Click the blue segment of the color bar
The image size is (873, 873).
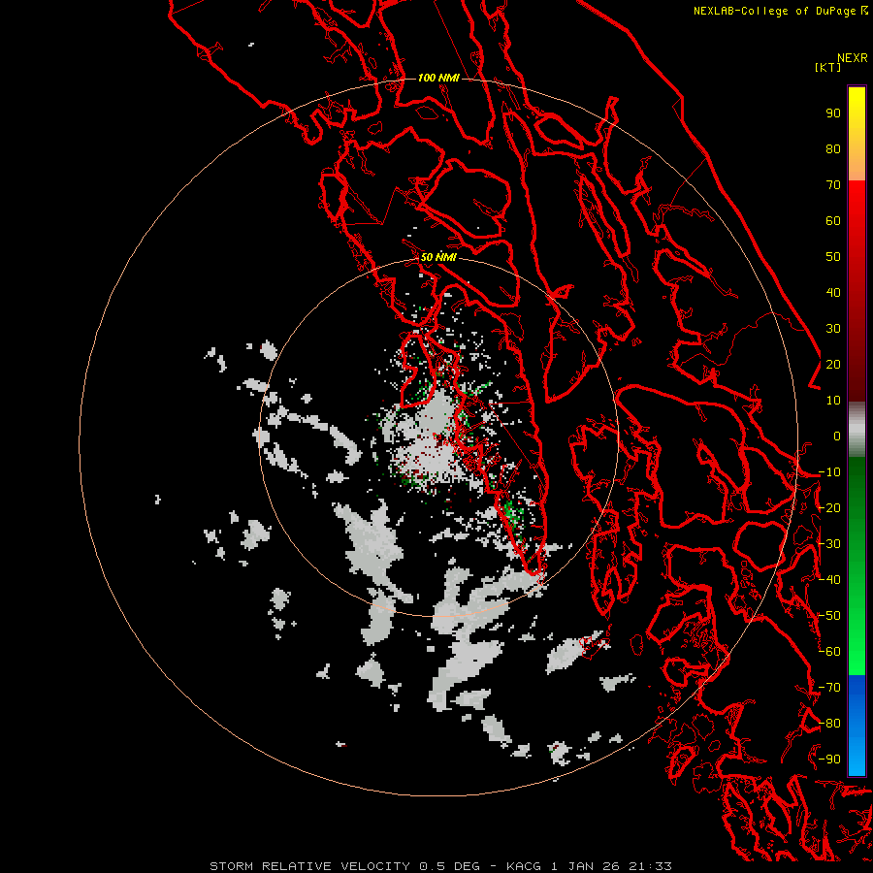tap(857, 725)
